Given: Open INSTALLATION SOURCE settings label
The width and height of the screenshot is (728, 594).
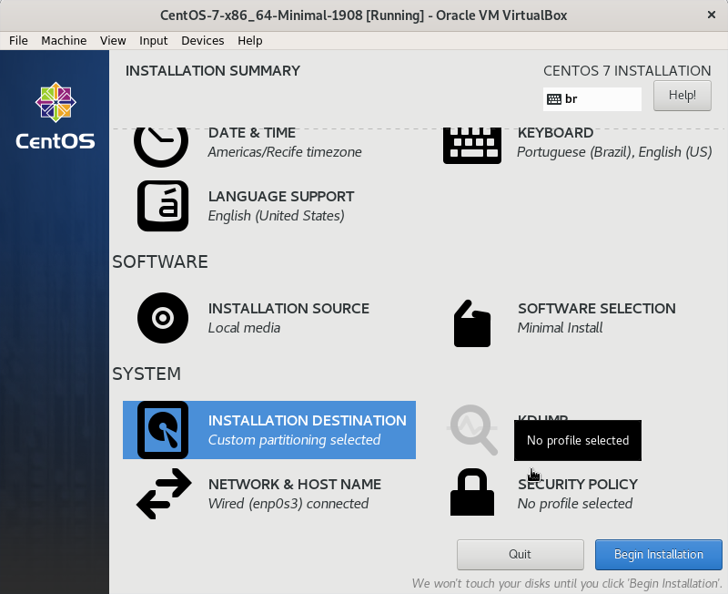Looking at the screenshot, I should click(288, 309).
